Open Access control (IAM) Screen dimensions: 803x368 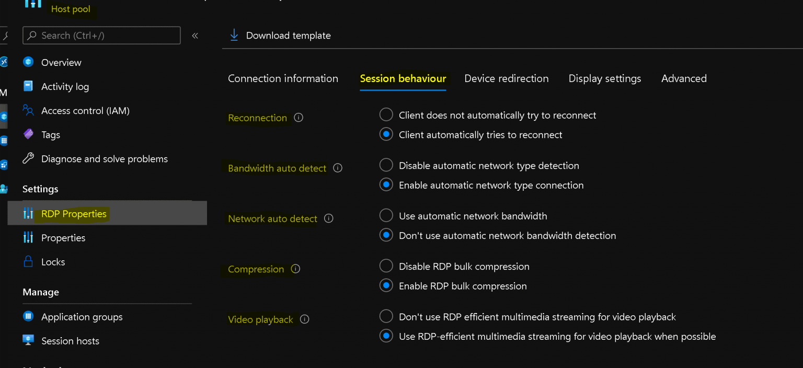pos(28,110)
